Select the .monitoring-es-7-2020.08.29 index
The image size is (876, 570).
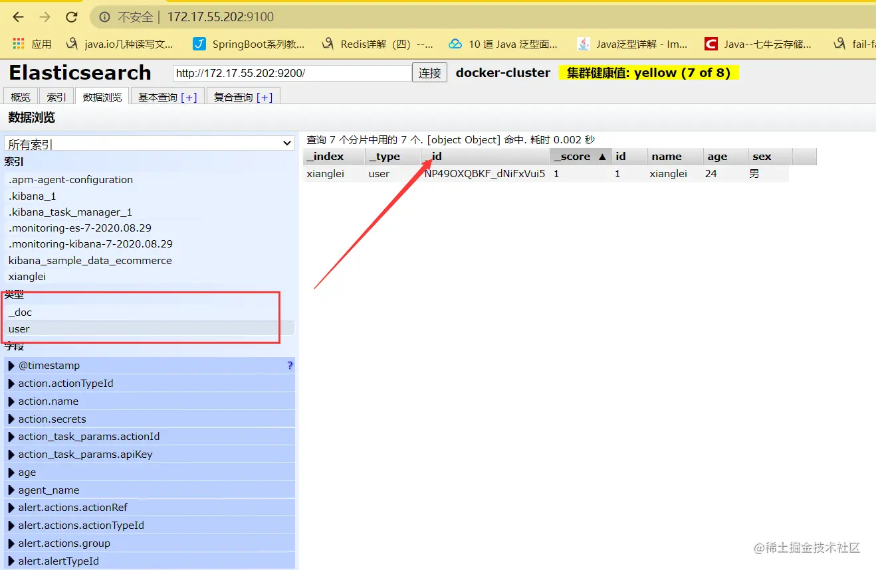(150, 228)
